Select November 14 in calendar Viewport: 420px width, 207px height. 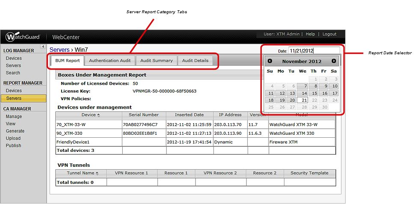303,93
